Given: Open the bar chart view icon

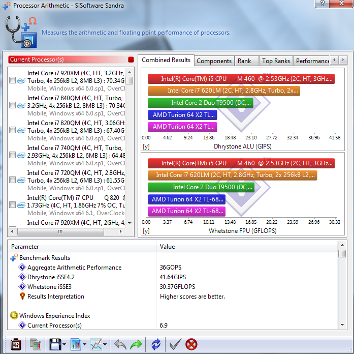Looking at the screenshot, I should [76, 344].
